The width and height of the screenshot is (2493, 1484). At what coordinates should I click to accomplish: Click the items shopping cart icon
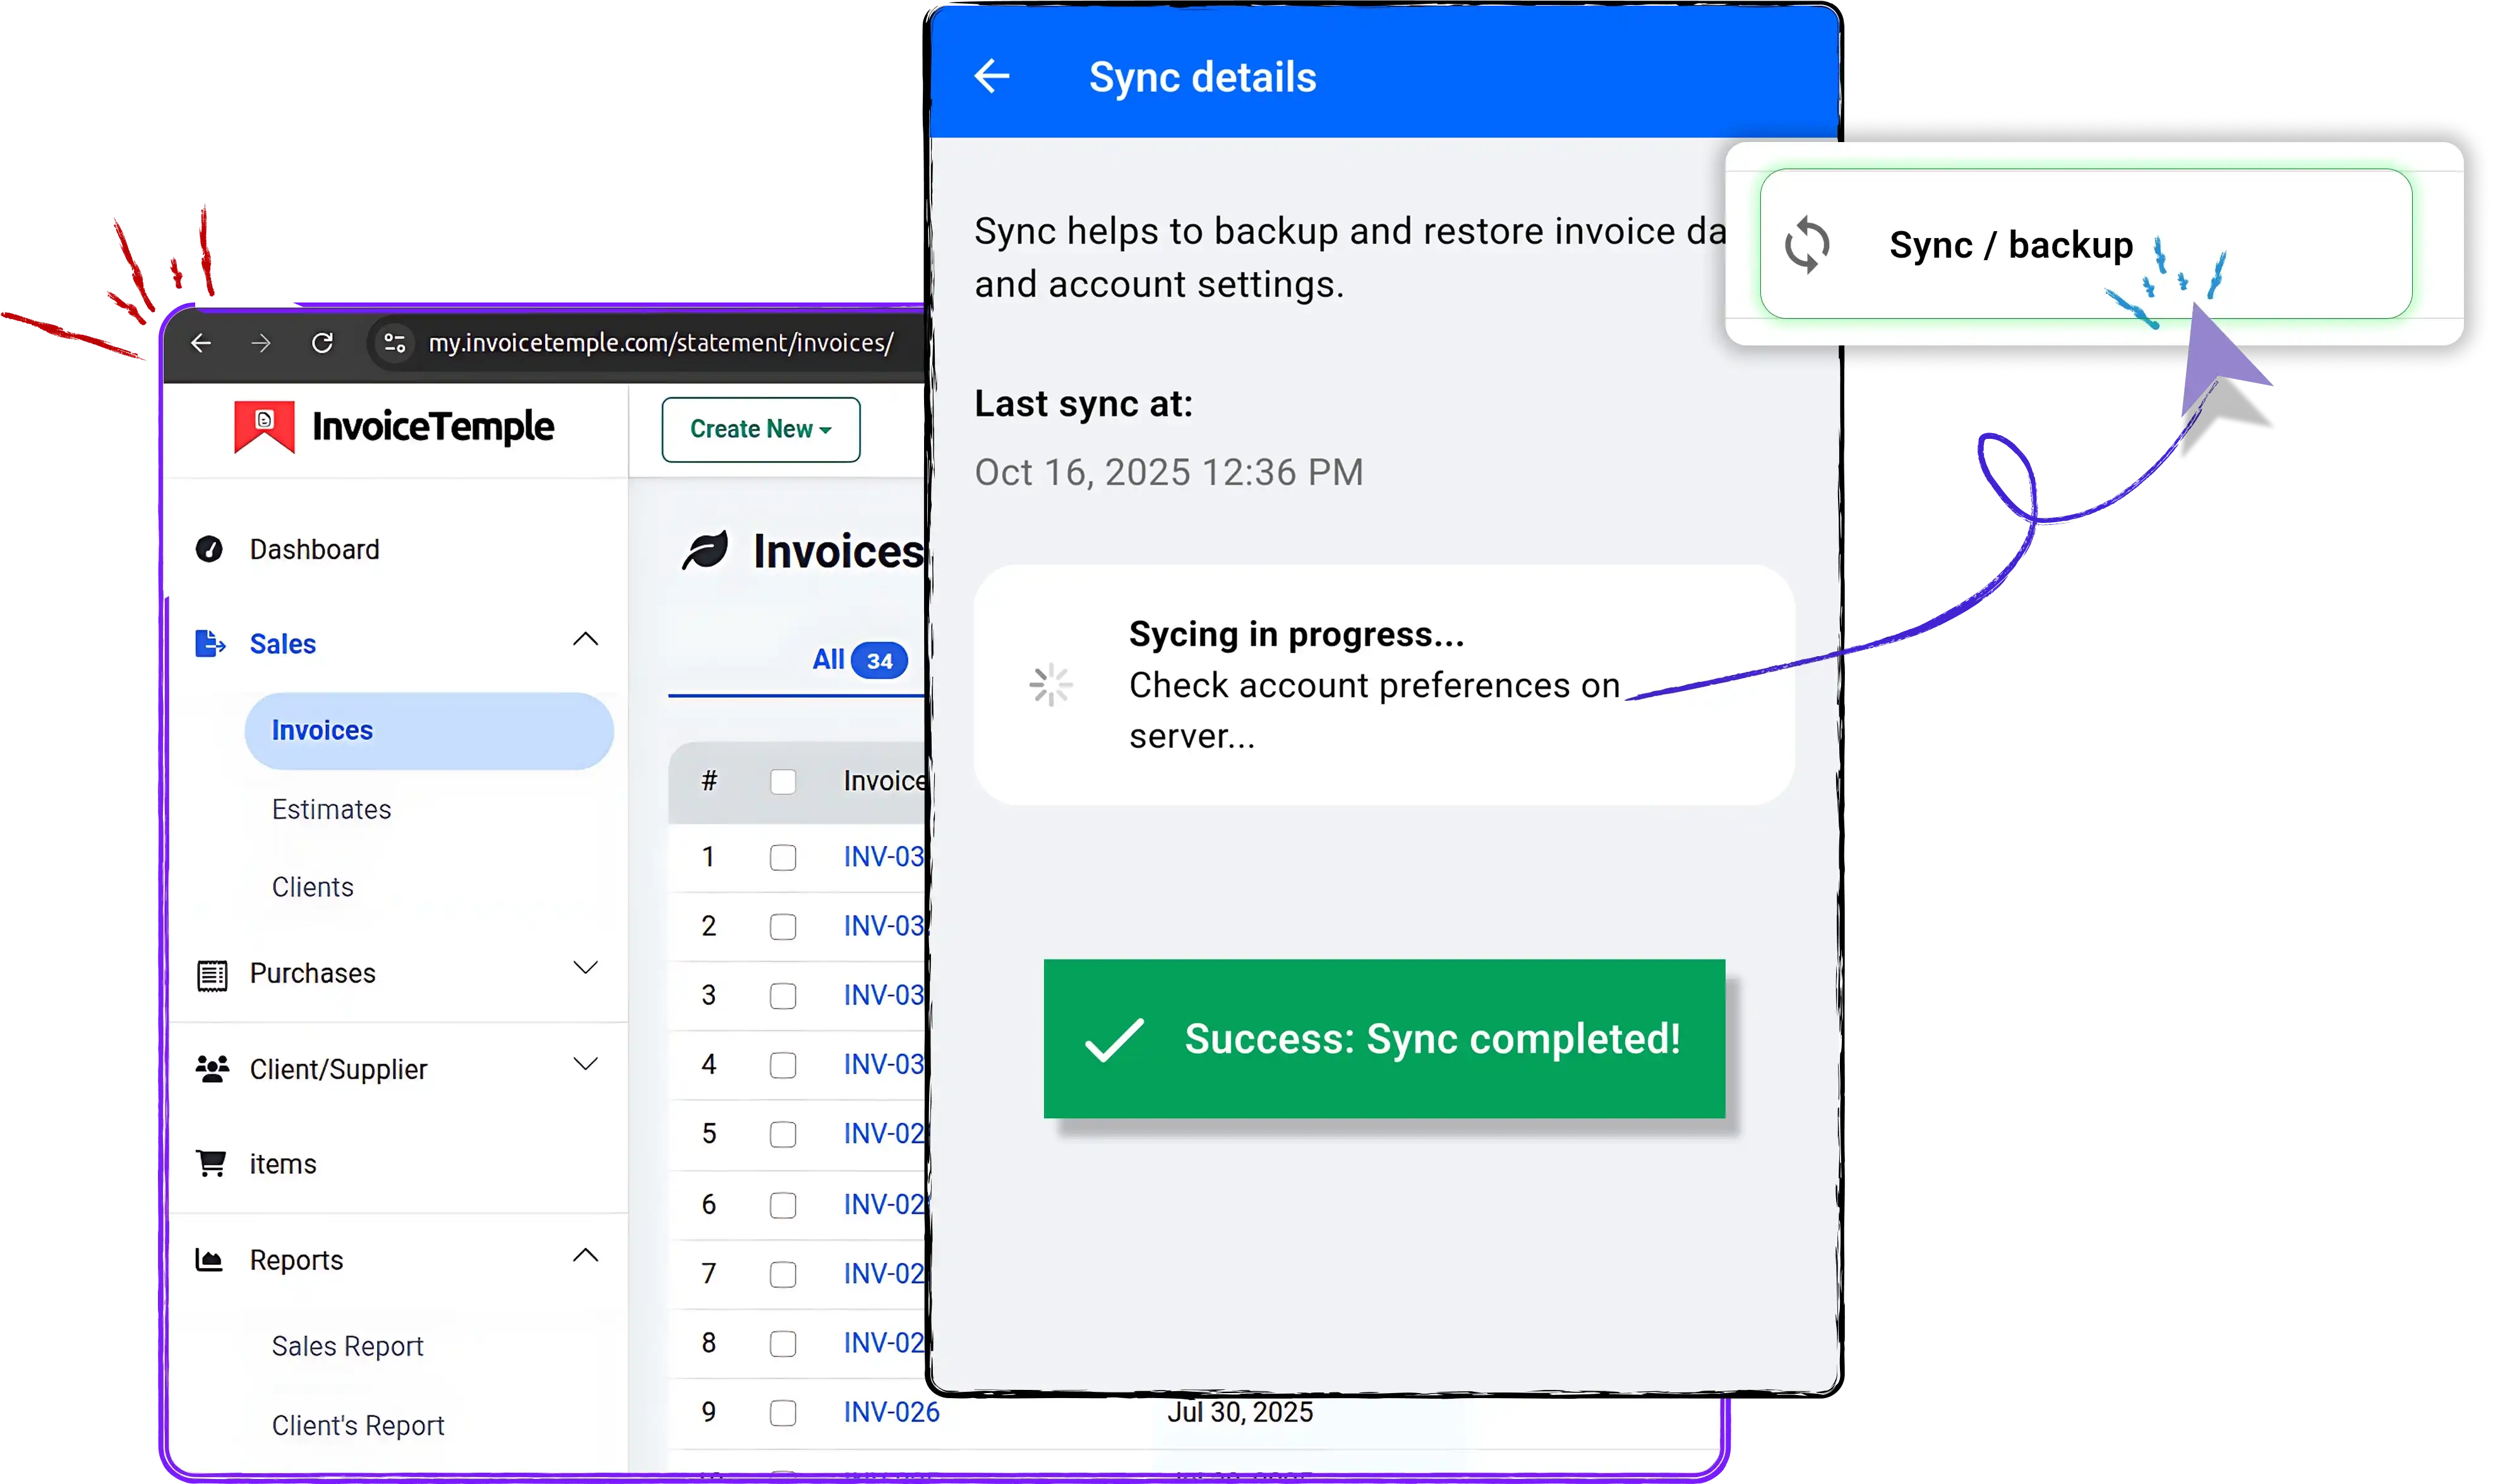[211, 1163]
